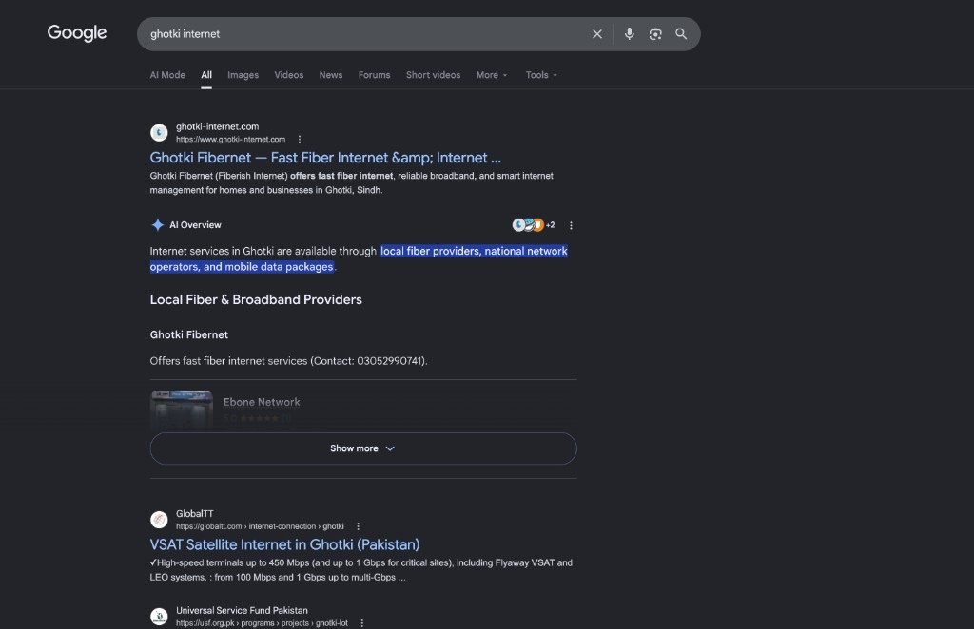Select the All results tab
The width and height of the screenshot is (974, 629).
pos(206,75)
